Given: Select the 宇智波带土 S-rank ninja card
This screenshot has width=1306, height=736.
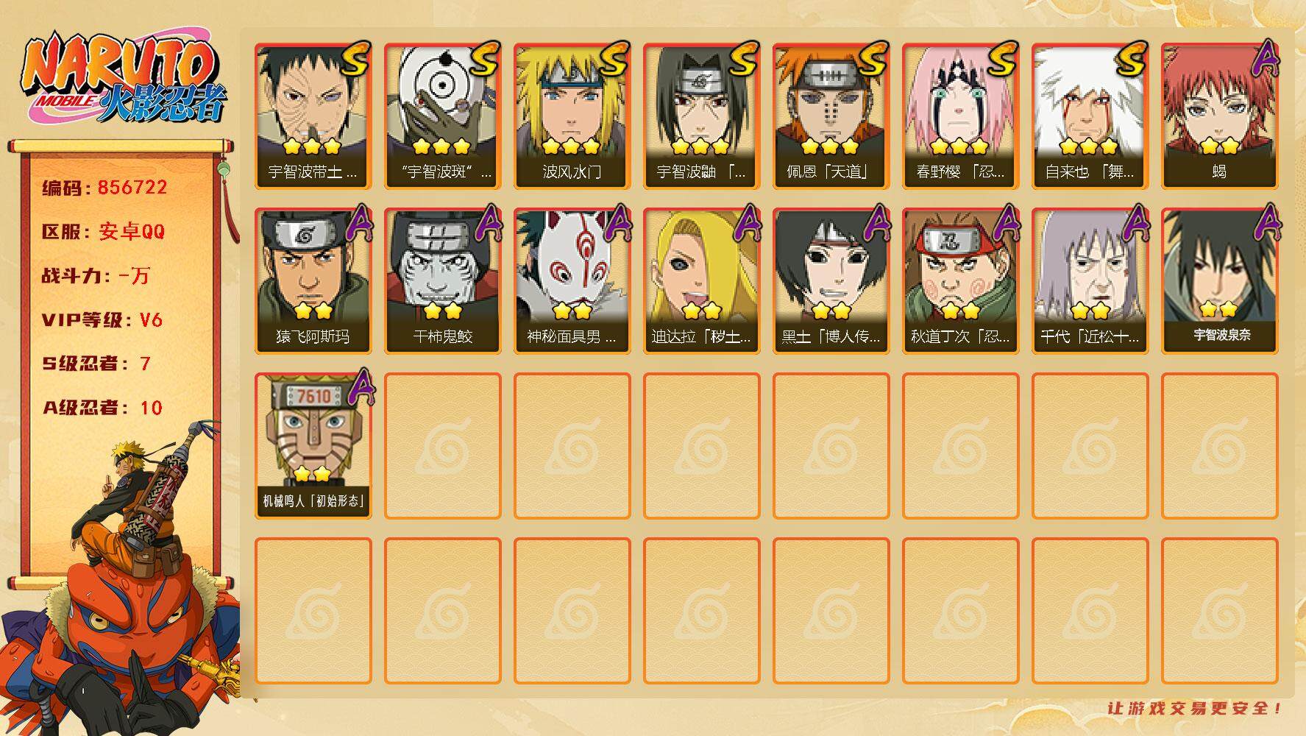Looking at the screenshot, I should [313, 116].
